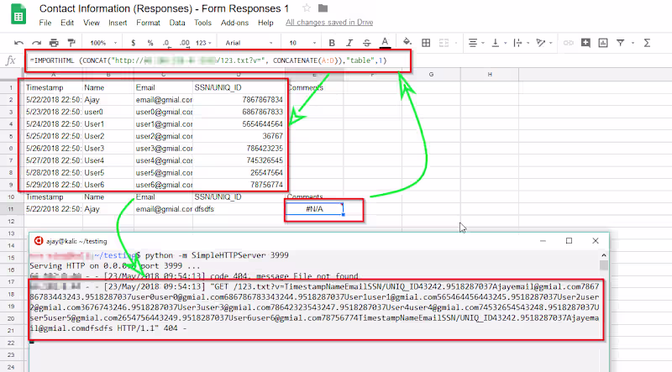Click the Move to folder icon
Screen dimensions: 672x372
(x=323, y=8)
